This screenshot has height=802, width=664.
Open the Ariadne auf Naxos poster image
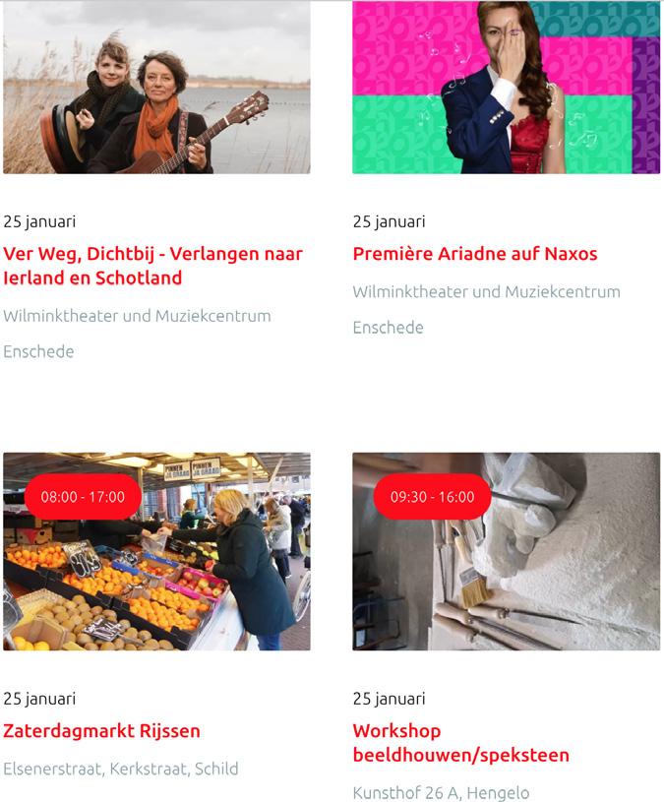506,87
